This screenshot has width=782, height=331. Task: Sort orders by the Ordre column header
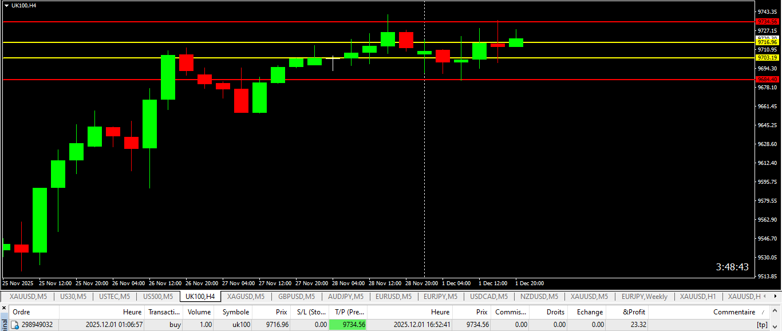click(x=22, y=312)
